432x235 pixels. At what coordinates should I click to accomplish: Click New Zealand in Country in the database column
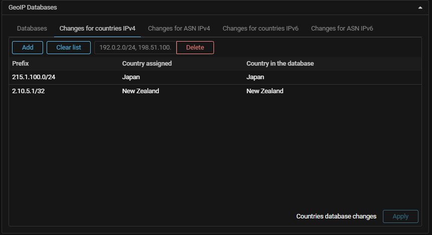tap(265, 91)
